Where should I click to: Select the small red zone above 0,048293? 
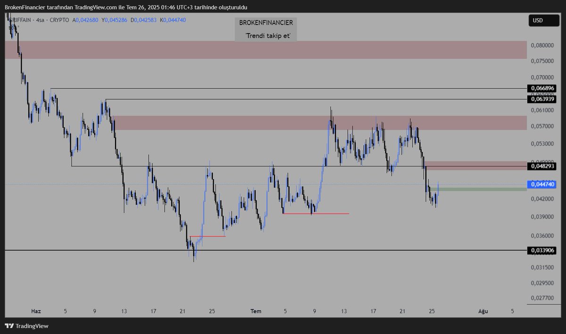(x=475, y=166)
